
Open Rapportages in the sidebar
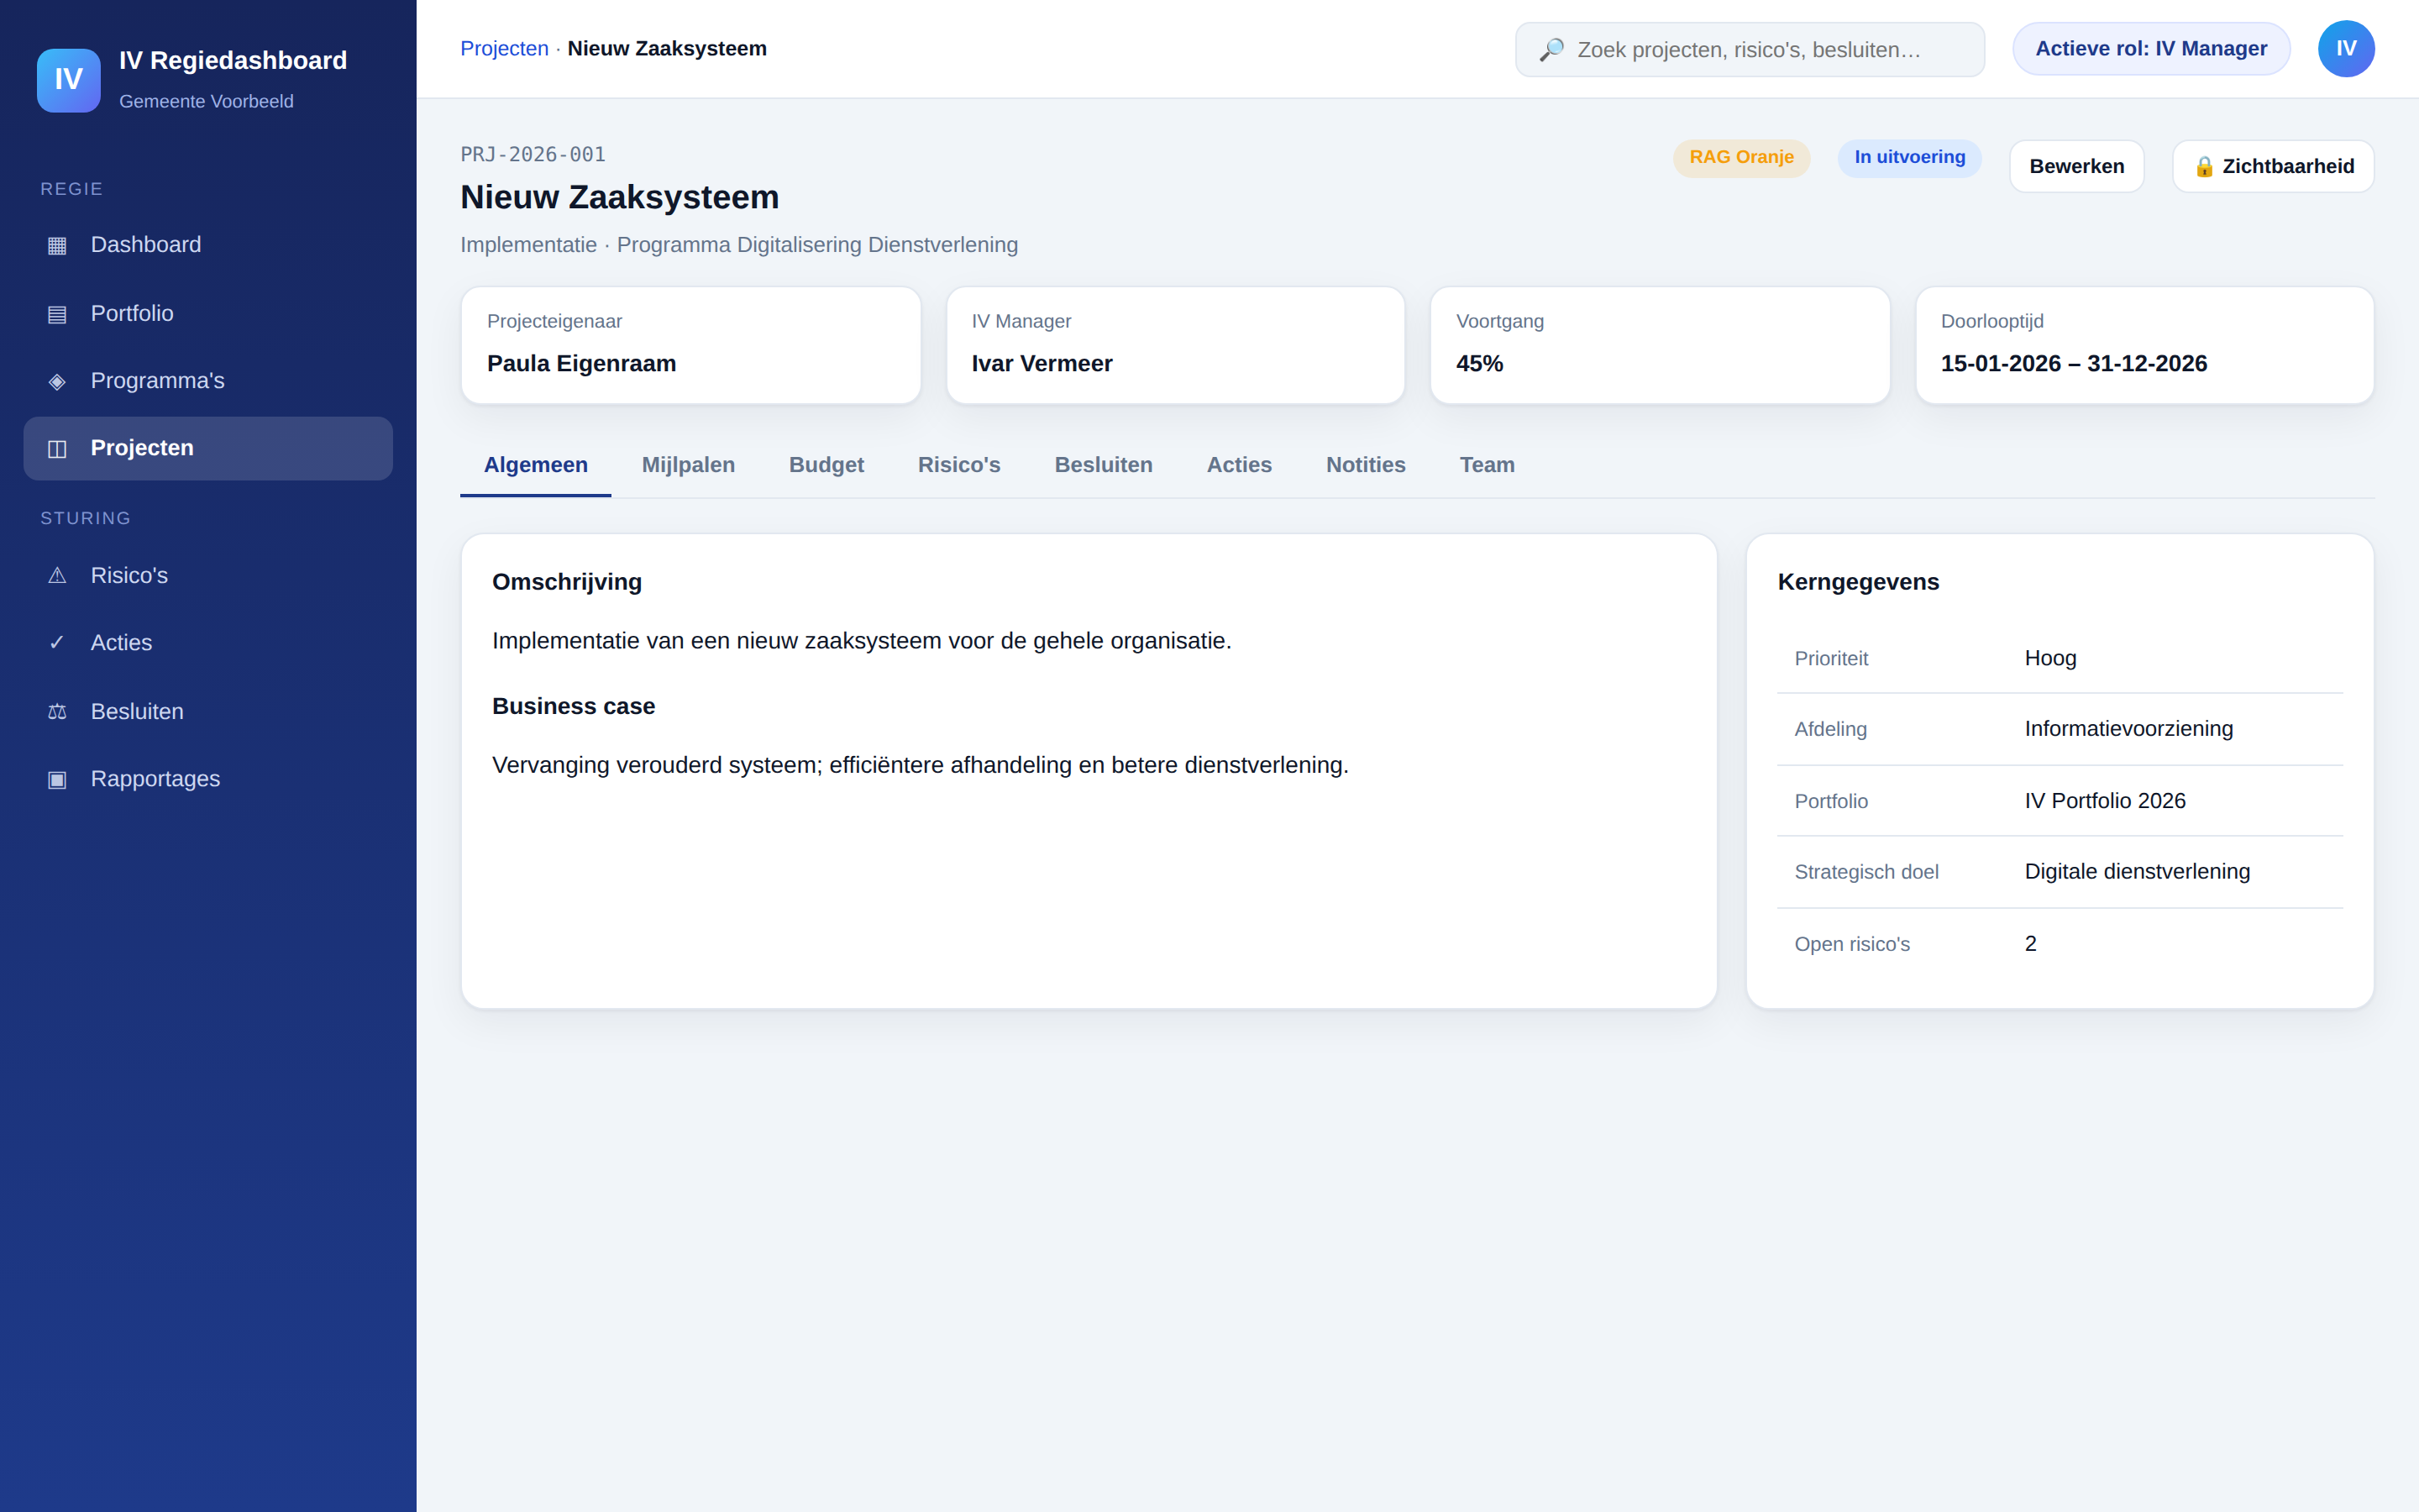(208, 779)
